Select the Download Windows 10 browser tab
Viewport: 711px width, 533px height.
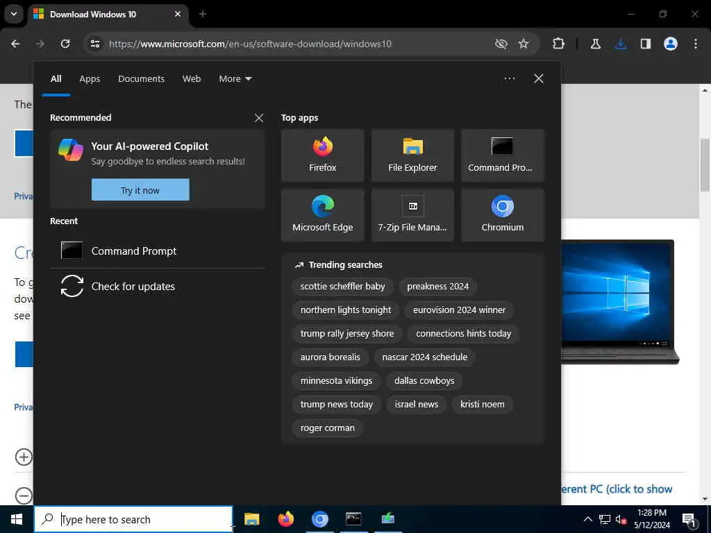tap(108, 14)
